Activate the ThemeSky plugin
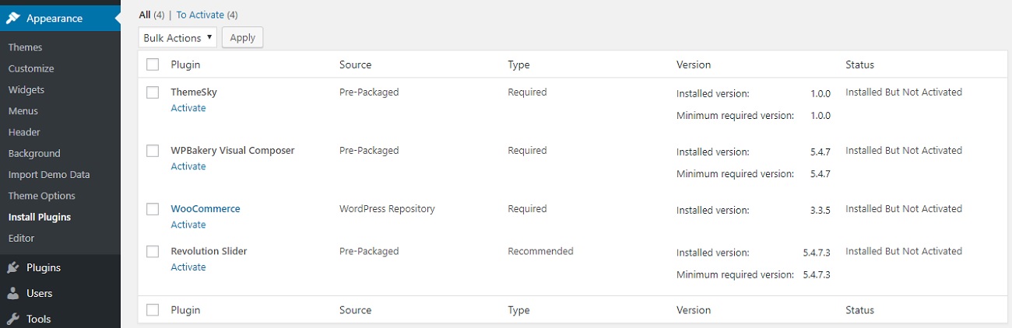 188,108
